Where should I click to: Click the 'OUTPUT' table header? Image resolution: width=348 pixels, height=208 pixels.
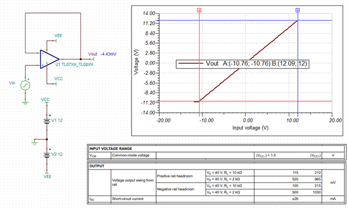pyautogui.click(x=97, y=166)
